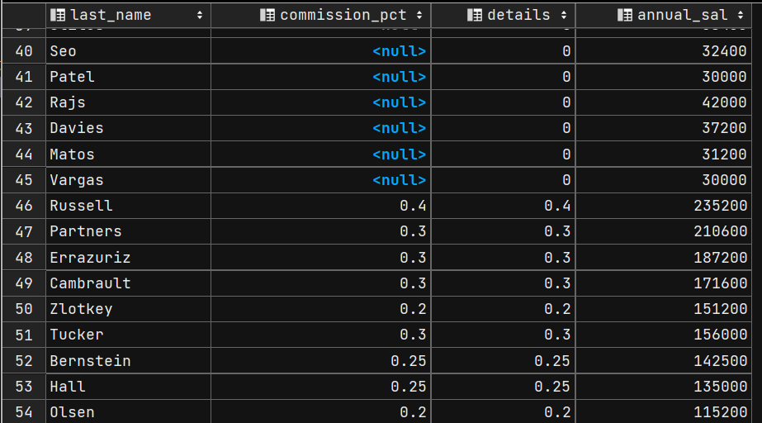Image resolution: width=762 pixels, height=423 pixels.
Task: Click Davies' null commission_pct cell
Action: (321, 128)
